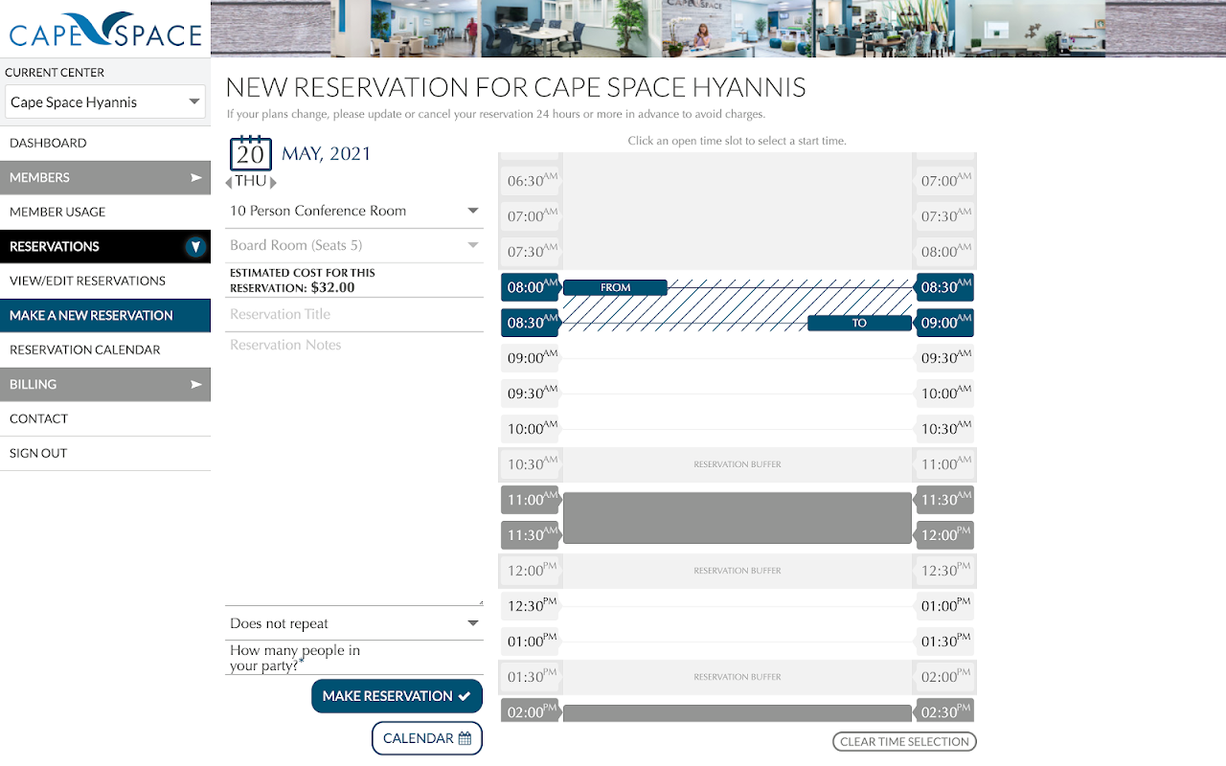Click the 06:30 AM time label
Viewport: 1226px width, 766px height.
(x=532, y=181)
